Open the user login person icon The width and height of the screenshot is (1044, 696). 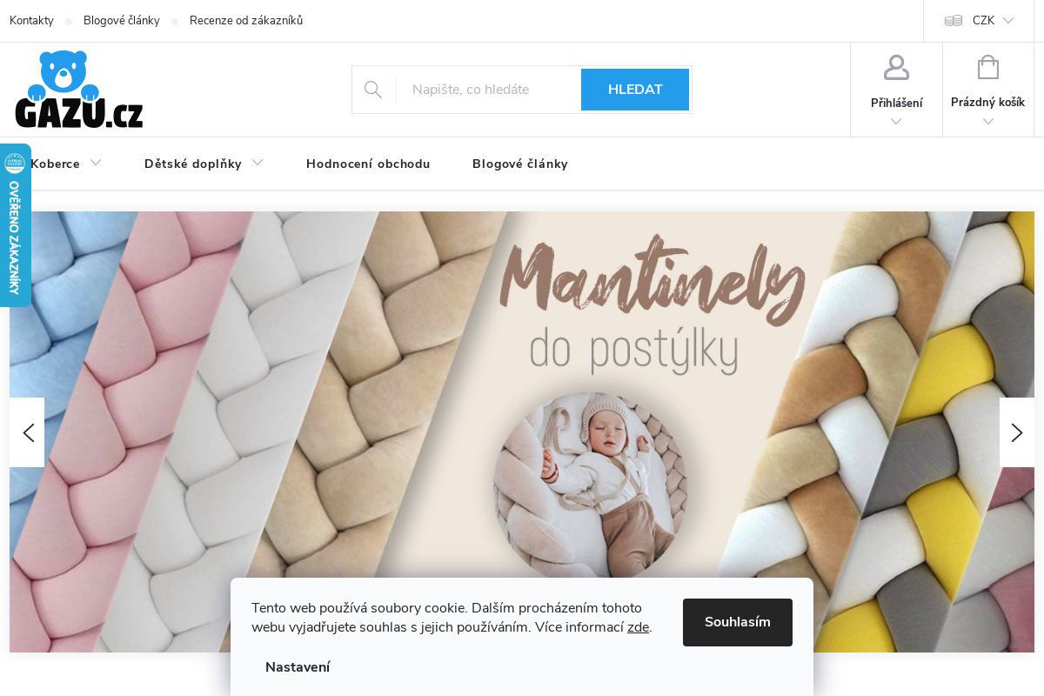[896, 68]
